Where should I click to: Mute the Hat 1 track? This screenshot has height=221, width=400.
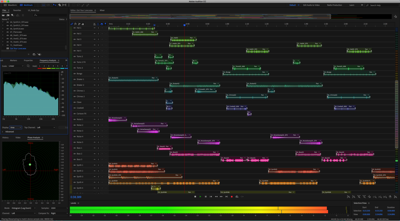(95, 28)
